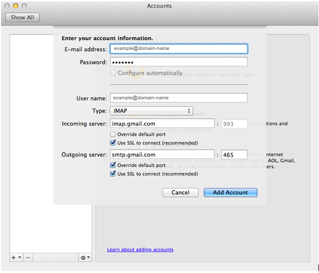Screen dimensions: 319x273
Task: Click the Accounts window title
Action: pyautogui.click(x=159, y=6)
